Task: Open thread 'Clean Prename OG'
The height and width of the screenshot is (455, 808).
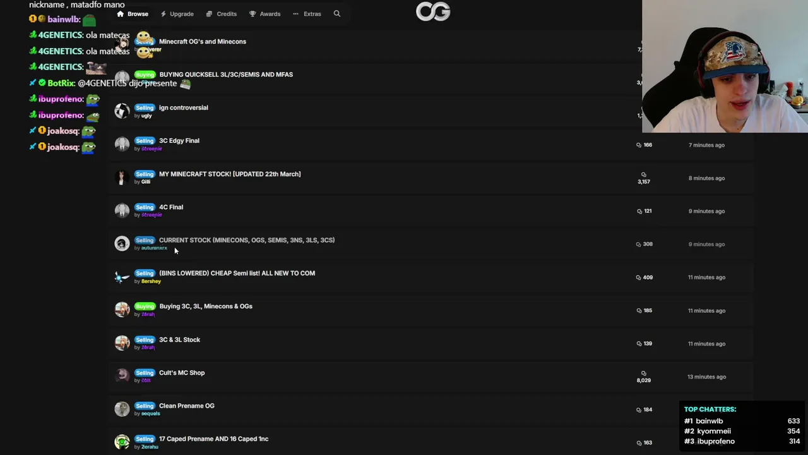Action: point(187,406)
